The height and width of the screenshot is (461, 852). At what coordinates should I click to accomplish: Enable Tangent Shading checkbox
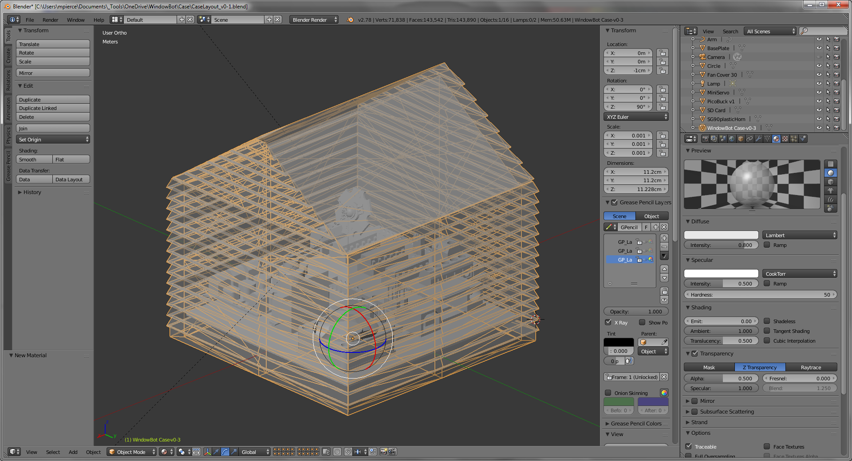point(767,331)
